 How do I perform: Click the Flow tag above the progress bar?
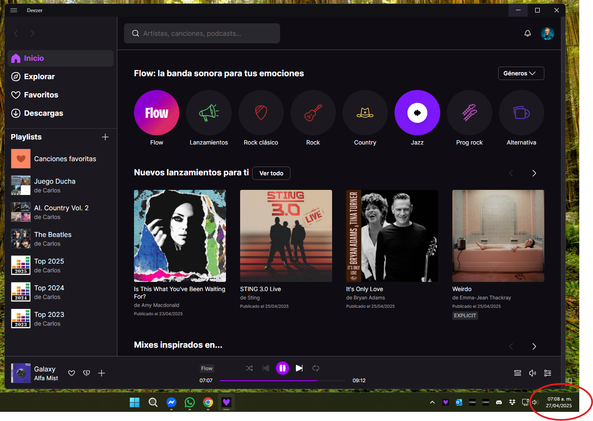(207, 369)
